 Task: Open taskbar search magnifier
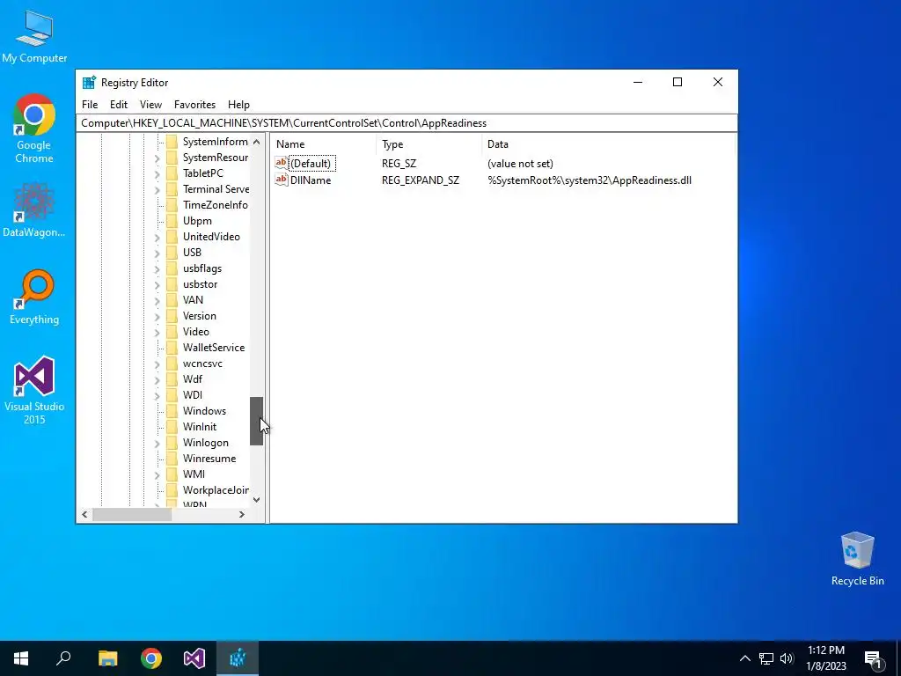click(x=63, y=658)
